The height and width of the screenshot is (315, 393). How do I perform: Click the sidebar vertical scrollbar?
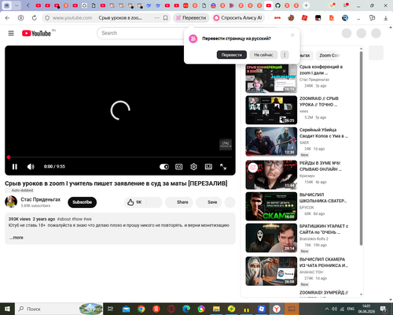tap(362, 148)
